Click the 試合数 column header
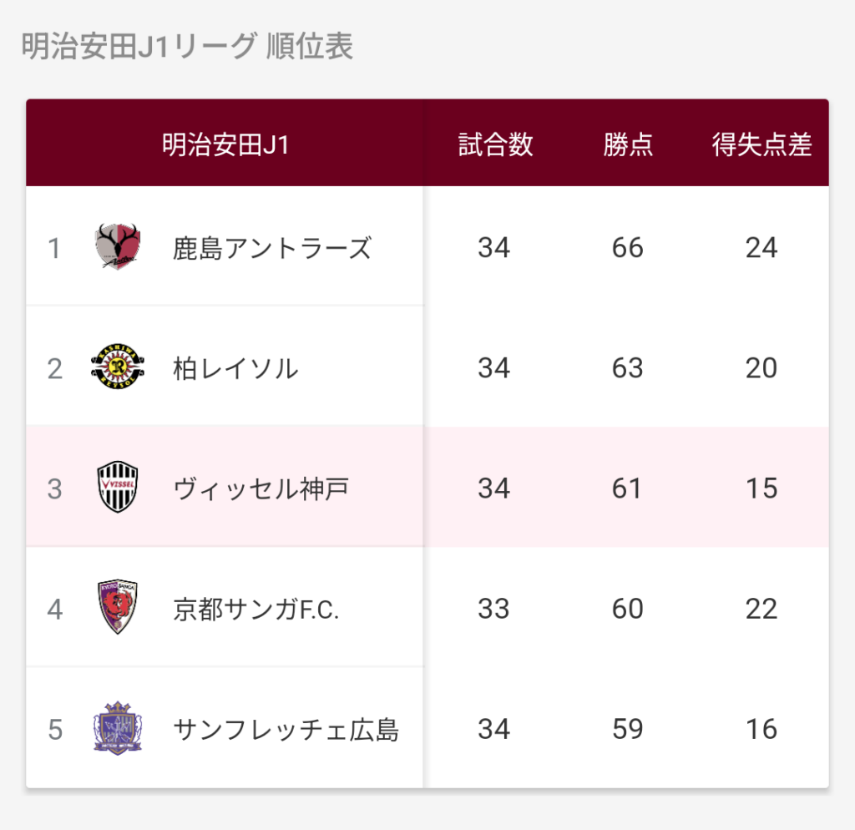The image size is (855, 830). pyautogui.click(x=495, y=144)
